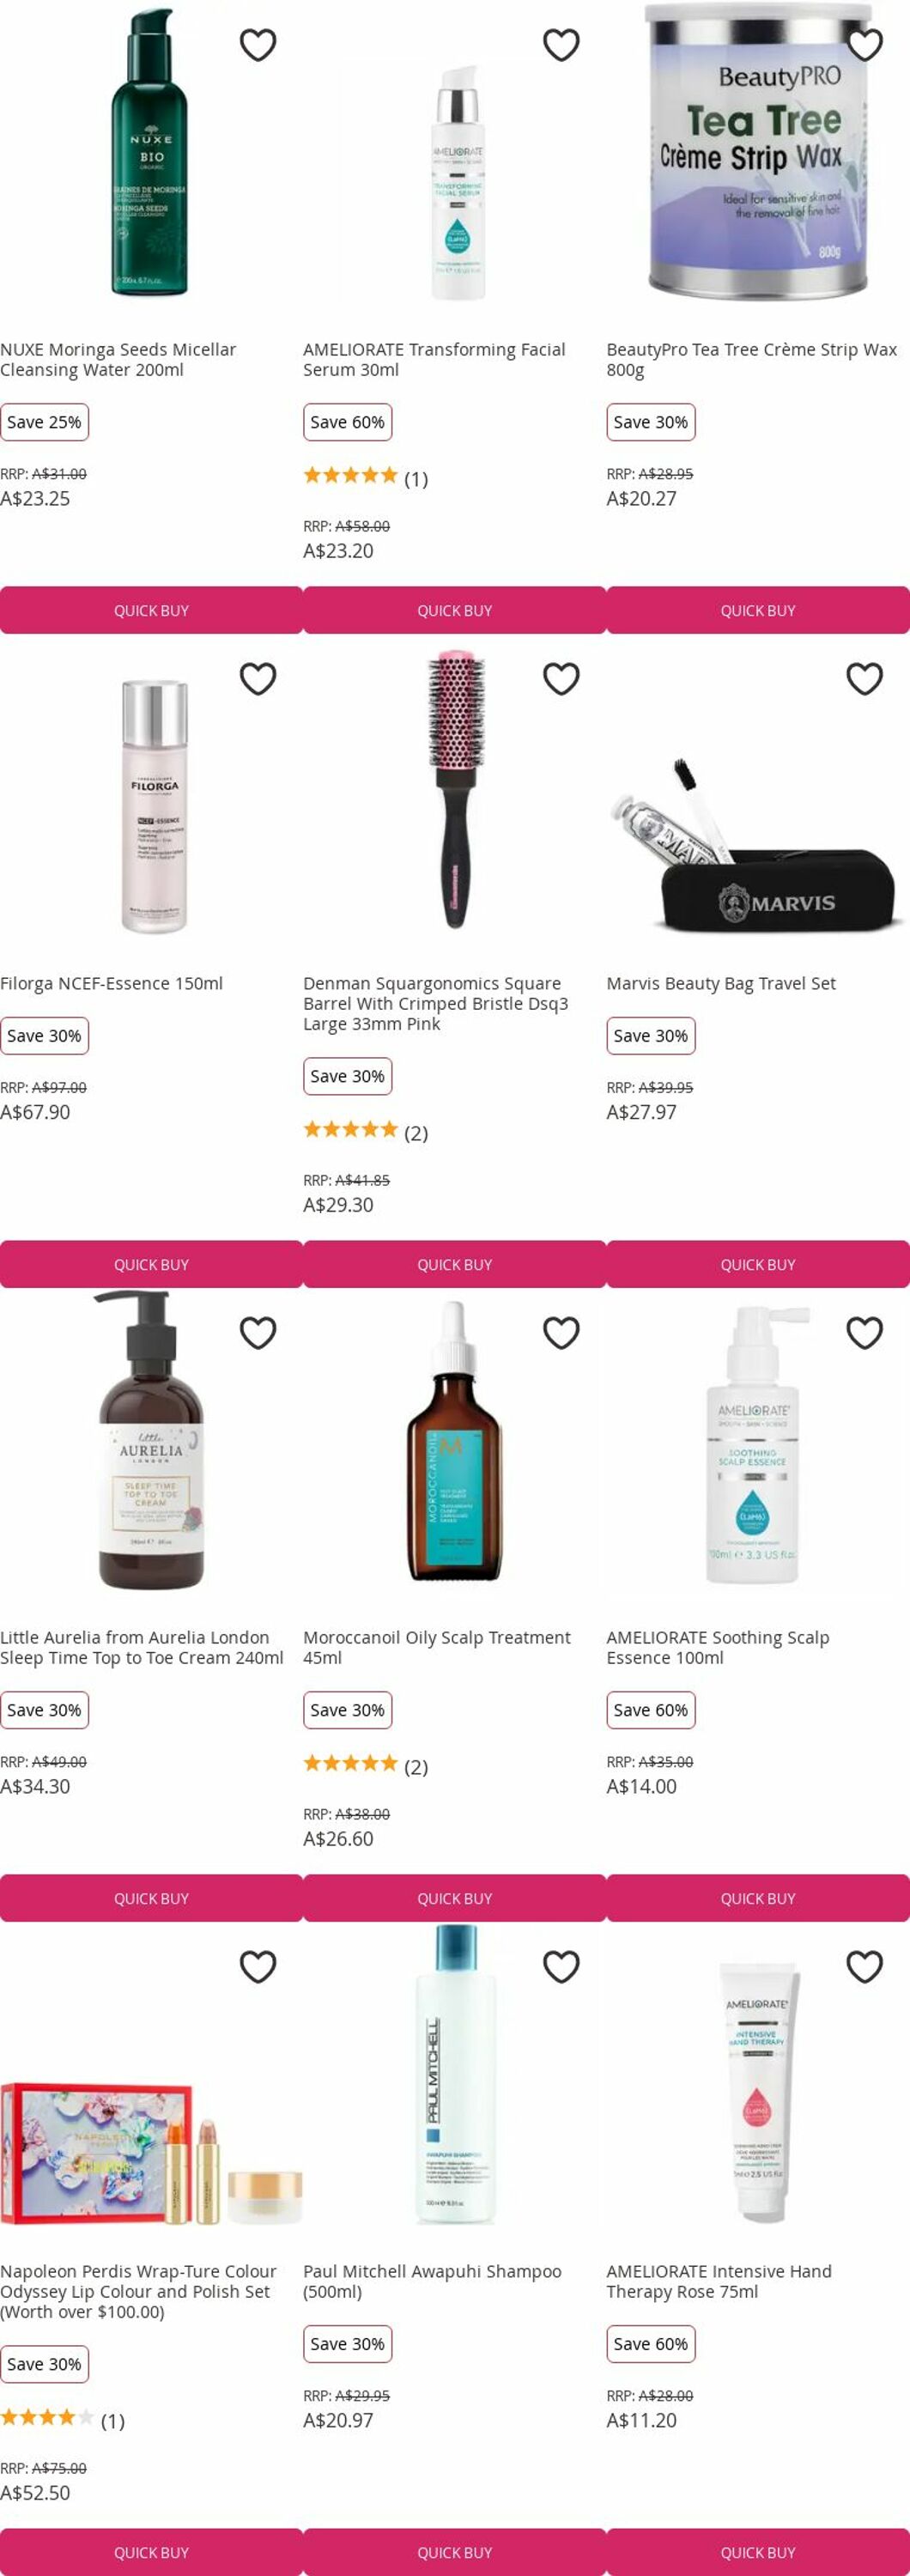The width and height of the screenshot is (910, 2576).
Task: Add NUXE Micellar Cleansing Water to wishlist
Action: [x=258, y=45]
